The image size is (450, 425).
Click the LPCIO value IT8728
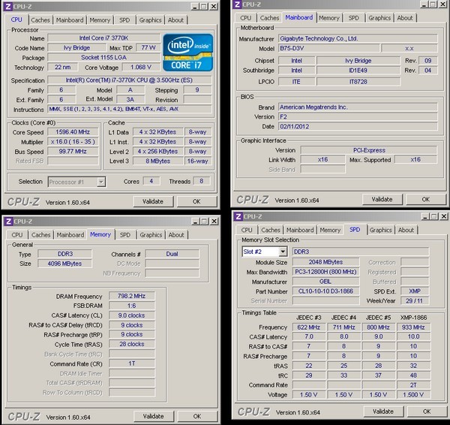point(358,82)
